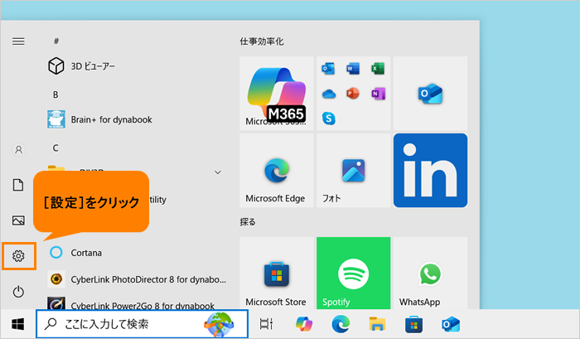Open the Microsoft Store tile
This screenshot has width=580, height=339.
(277, 274)
